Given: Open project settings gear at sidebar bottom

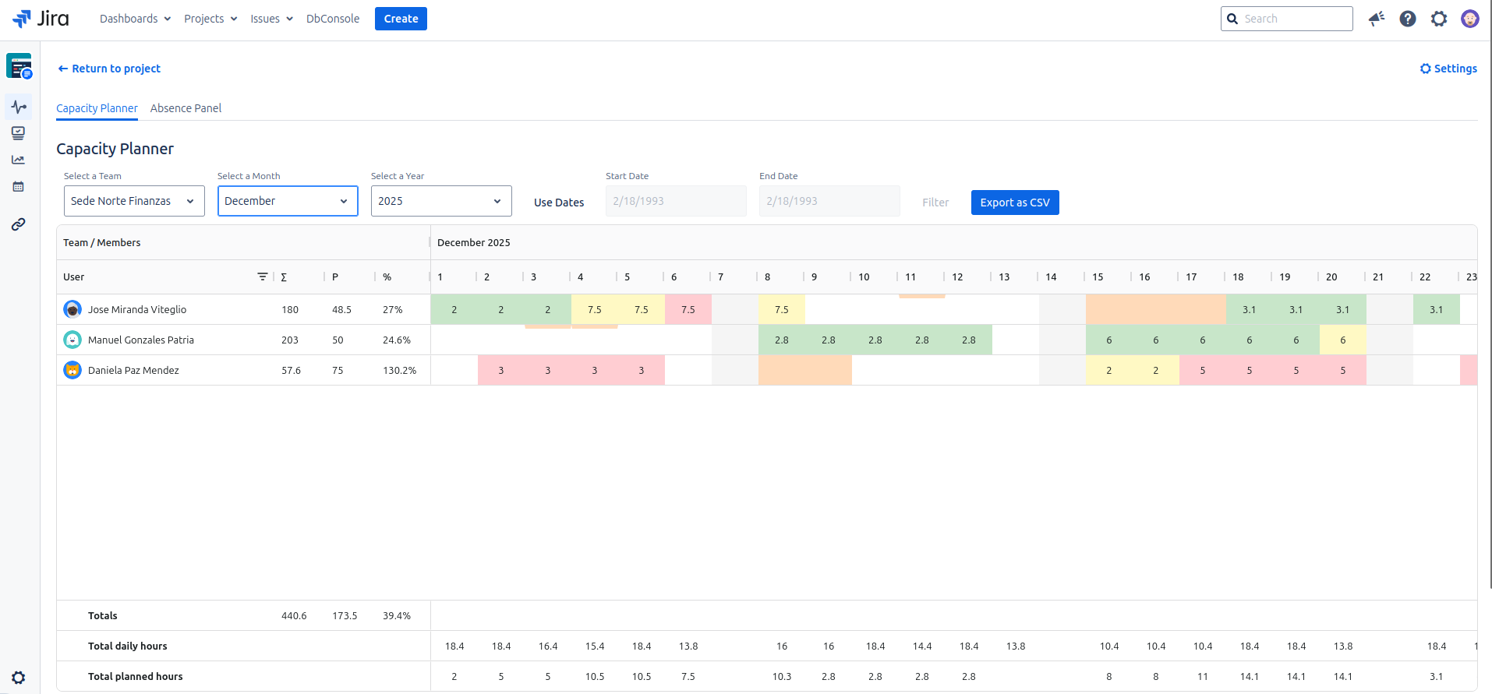Looking at the screenshot, I should click(19, 678).
